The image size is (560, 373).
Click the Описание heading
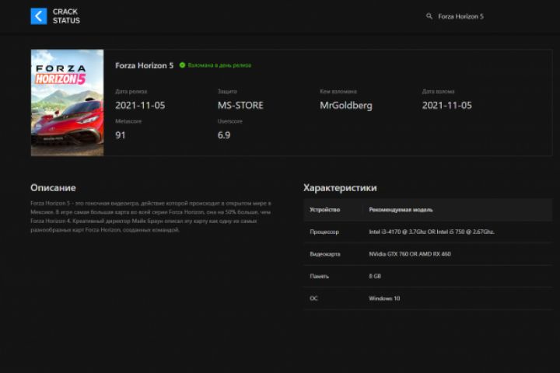pos(53,188)
